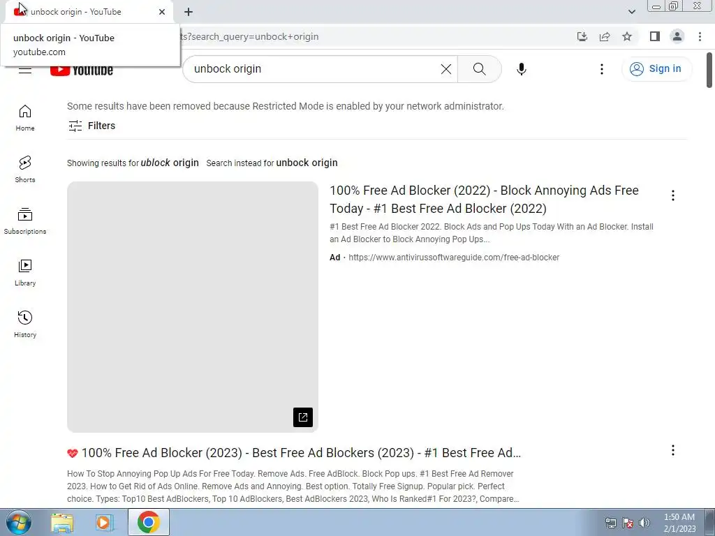The width and height of the screenshot is (715, 536).
Task: Click the suggested ublock origin correction
Action: (169, 163)
